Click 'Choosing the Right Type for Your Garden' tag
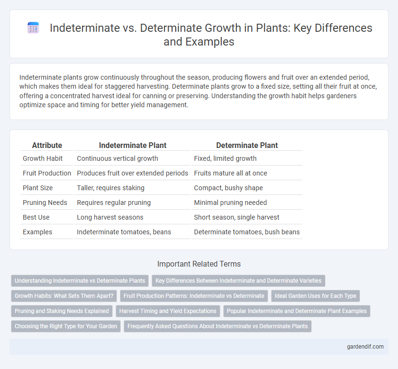 [66, 326]
